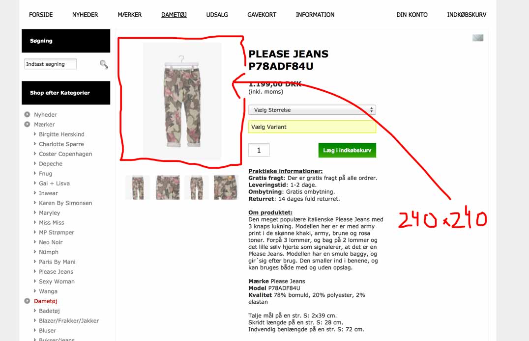The width and height of the screenshot is (529, 341).
Task: Click the circle icon beside Mærker category
Action: click(x=28, y=124)
